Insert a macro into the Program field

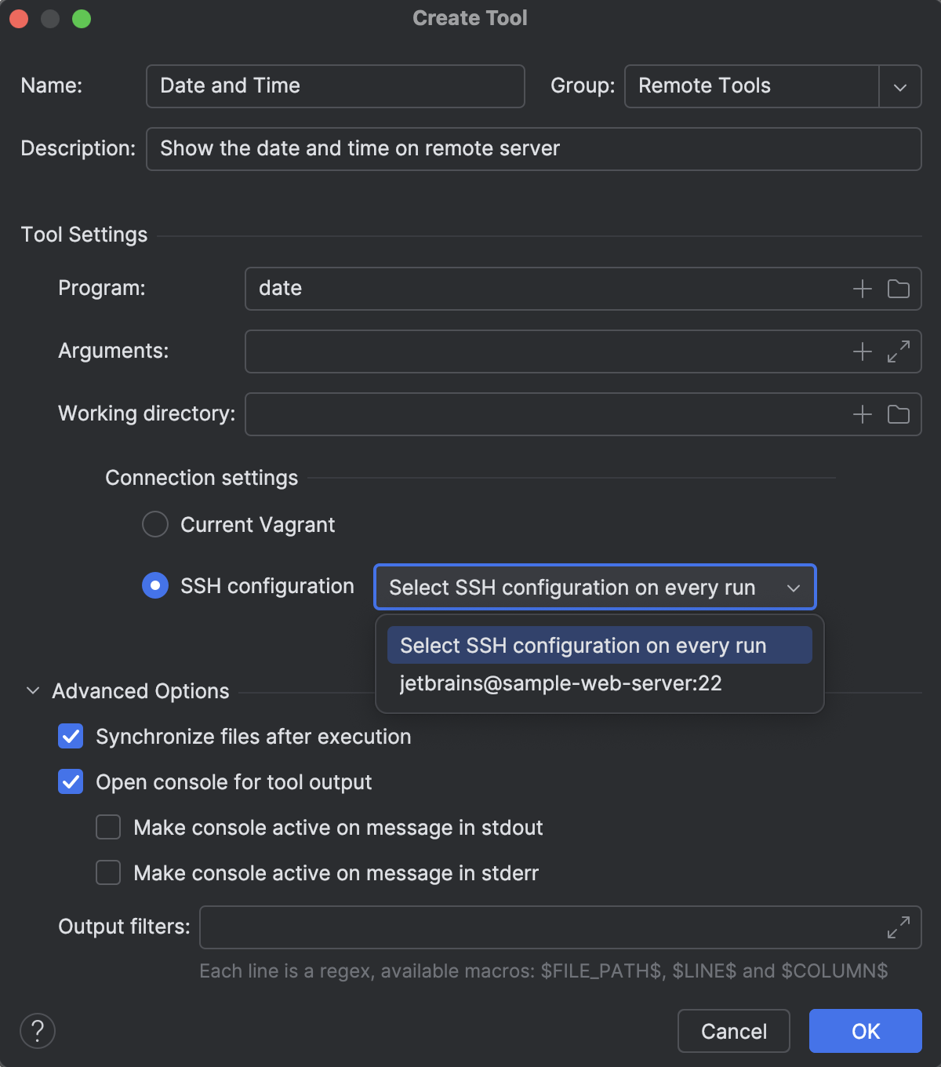coord(861,288)
